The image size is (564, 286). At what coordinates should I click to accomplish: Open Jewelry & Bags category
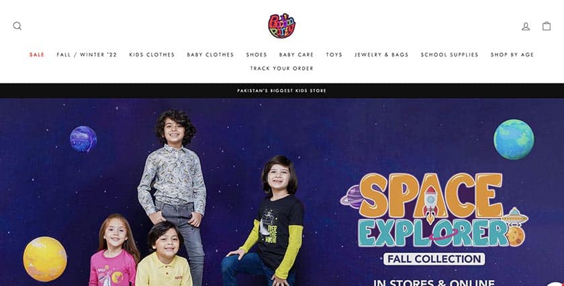[381, 54]
